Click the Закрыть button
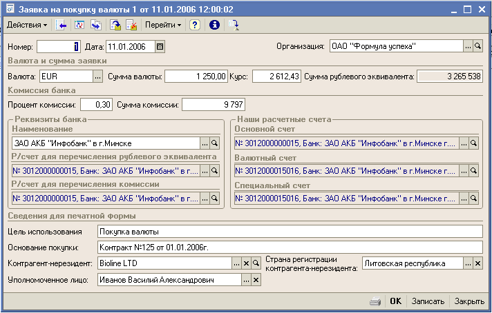Screen dimensions: 492x313 click(469, 301)
